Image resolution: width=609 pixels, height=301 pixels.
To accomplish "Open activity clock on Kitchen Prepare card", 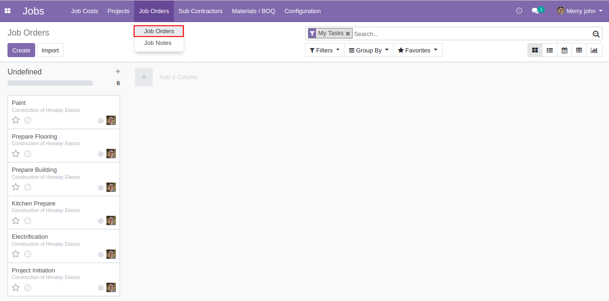I will pos(28,220).
